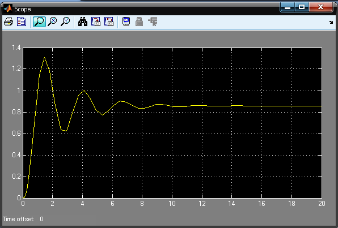Toggle the Zoom magnifier tool

39,21
